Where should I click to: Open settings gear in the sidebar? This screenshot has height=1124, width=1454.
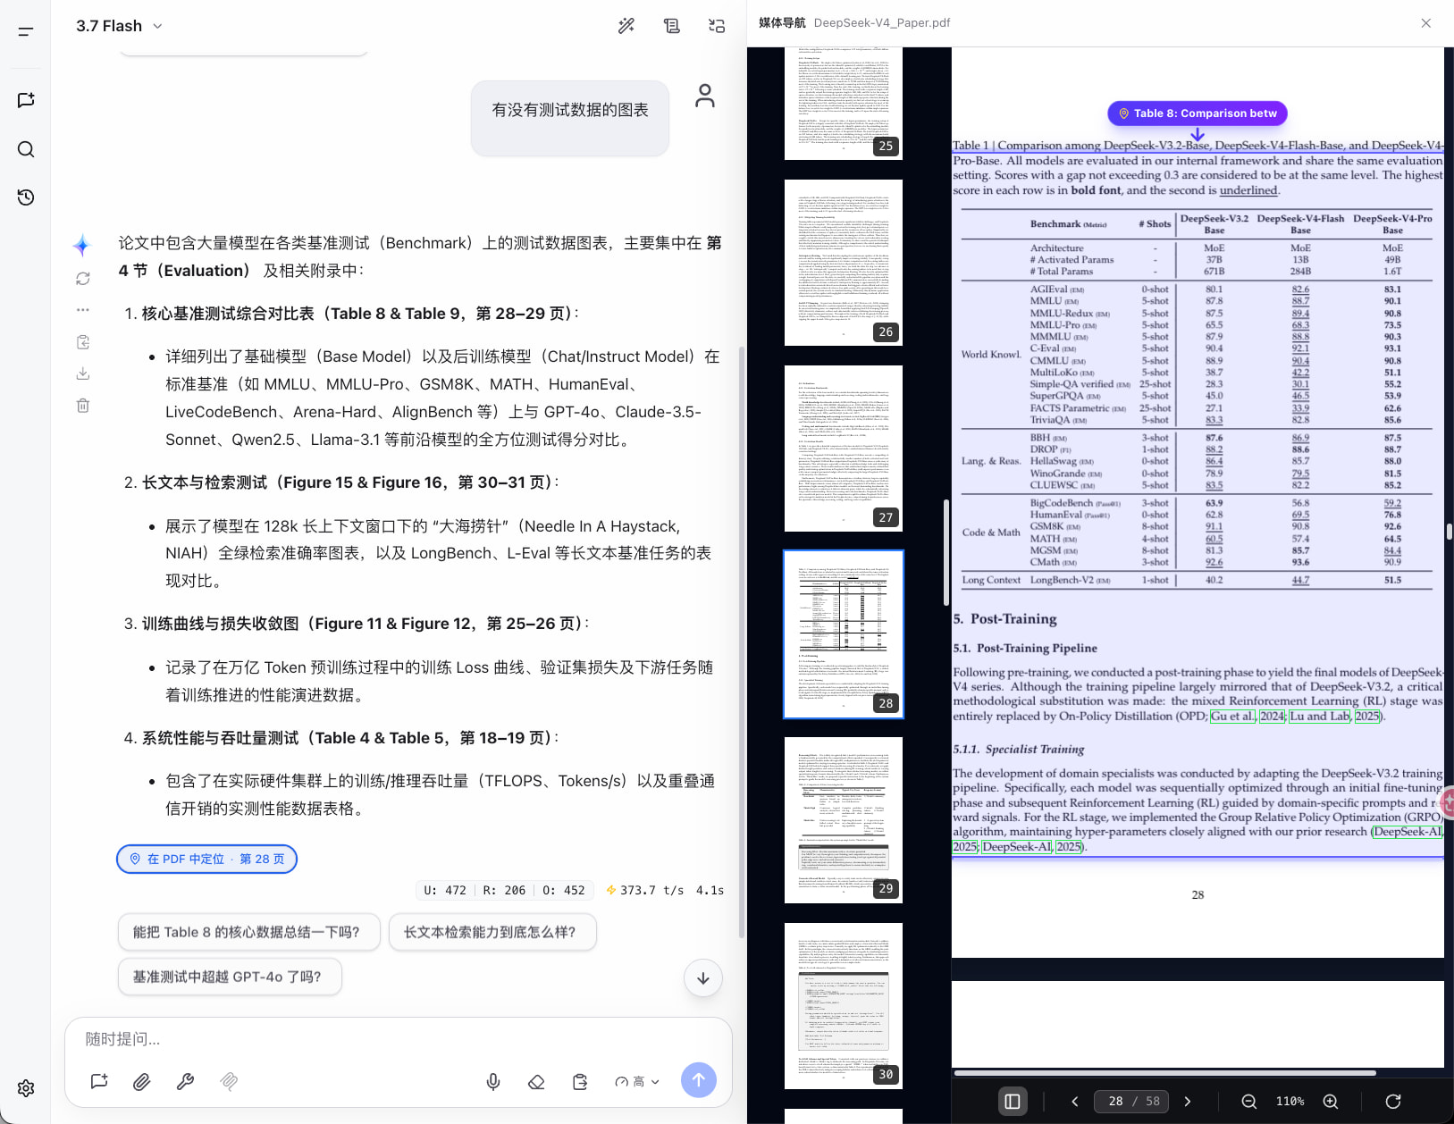pyautogui.click(x=26, y=1087)
